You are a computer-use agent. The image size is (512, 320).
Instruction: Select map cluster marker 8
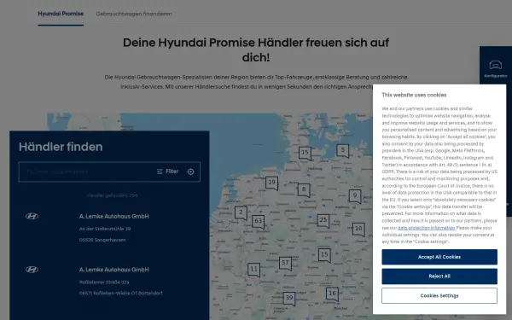[x=304, y=190]
